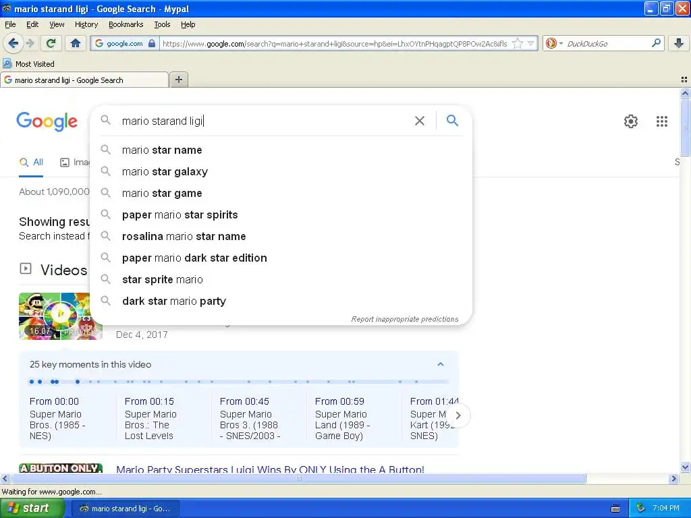The image size is (691, 518).
Task: Open the Tools menu
Action: pos(162,24)
